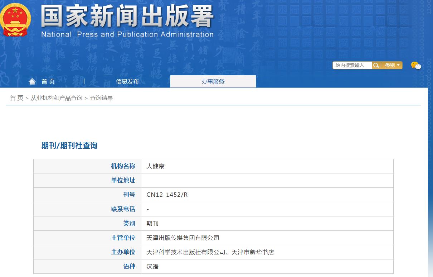The height and width of the screenshot is (277, 433).
Task: Click inside the 站内搜索输入 search box
Action: pyautogui.click(x=352, y=65)
